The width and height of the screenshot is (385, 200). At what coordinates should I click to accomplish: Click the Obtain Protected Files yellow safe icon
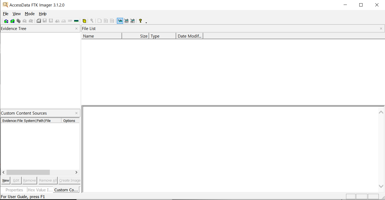(x=84, y=21)
